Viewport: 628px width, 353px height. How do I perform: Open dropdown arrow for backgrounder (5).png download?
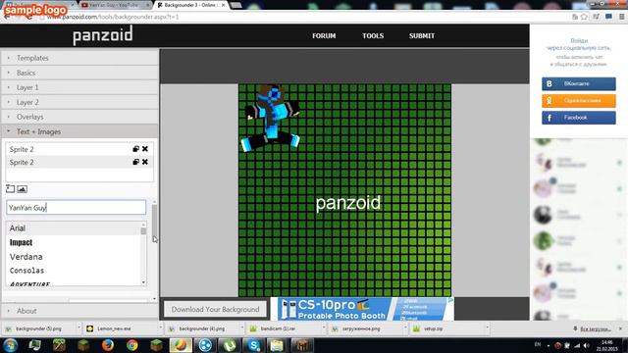click(x=78, y=328)
